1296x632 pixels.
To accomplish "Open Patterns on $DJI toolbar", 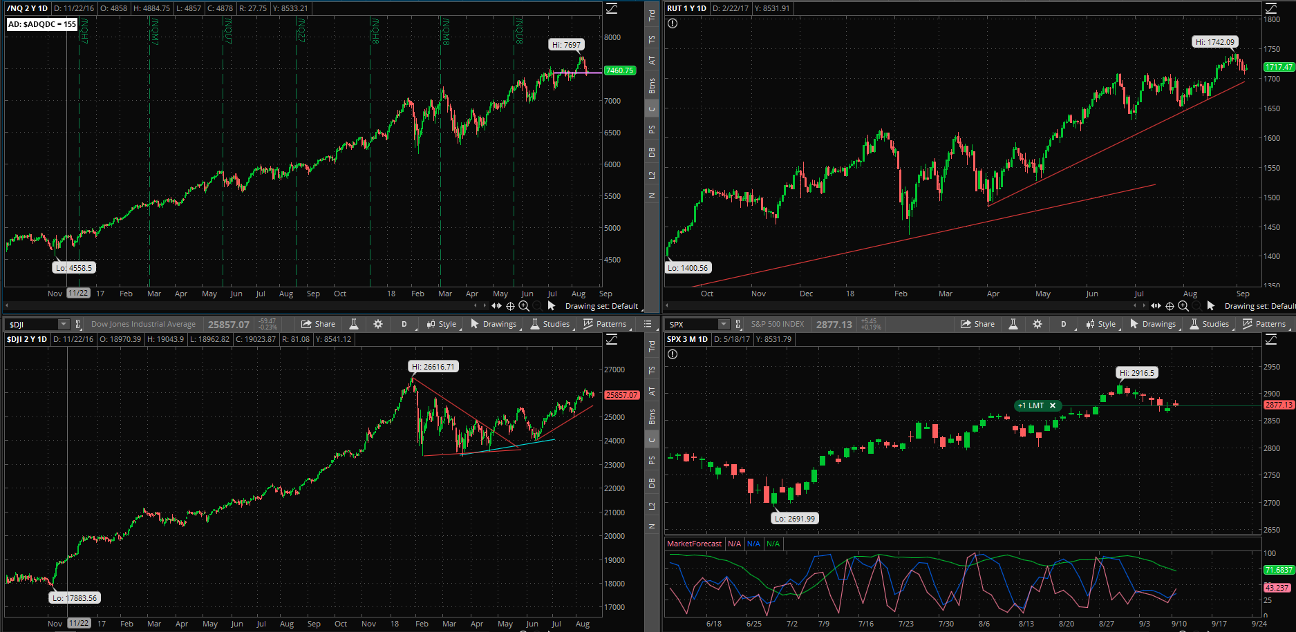I will 605,324.
